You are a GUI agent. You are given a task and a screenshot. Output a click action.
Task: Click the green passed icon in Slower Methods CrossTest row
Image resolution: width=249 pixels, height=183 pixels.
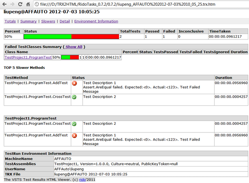tap(74, 97)
